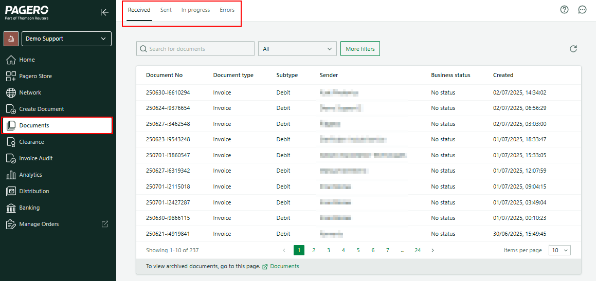Open Invoice Audit in sidebar
The image size is (596, 281).
[35, 158]
